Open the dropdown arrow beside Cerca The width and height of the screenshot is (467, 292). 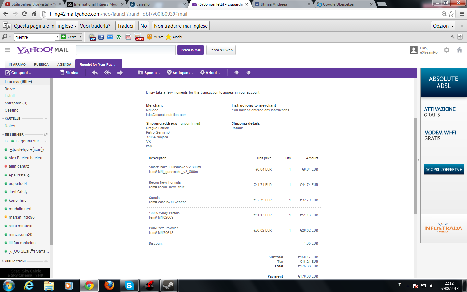[81, 37]
